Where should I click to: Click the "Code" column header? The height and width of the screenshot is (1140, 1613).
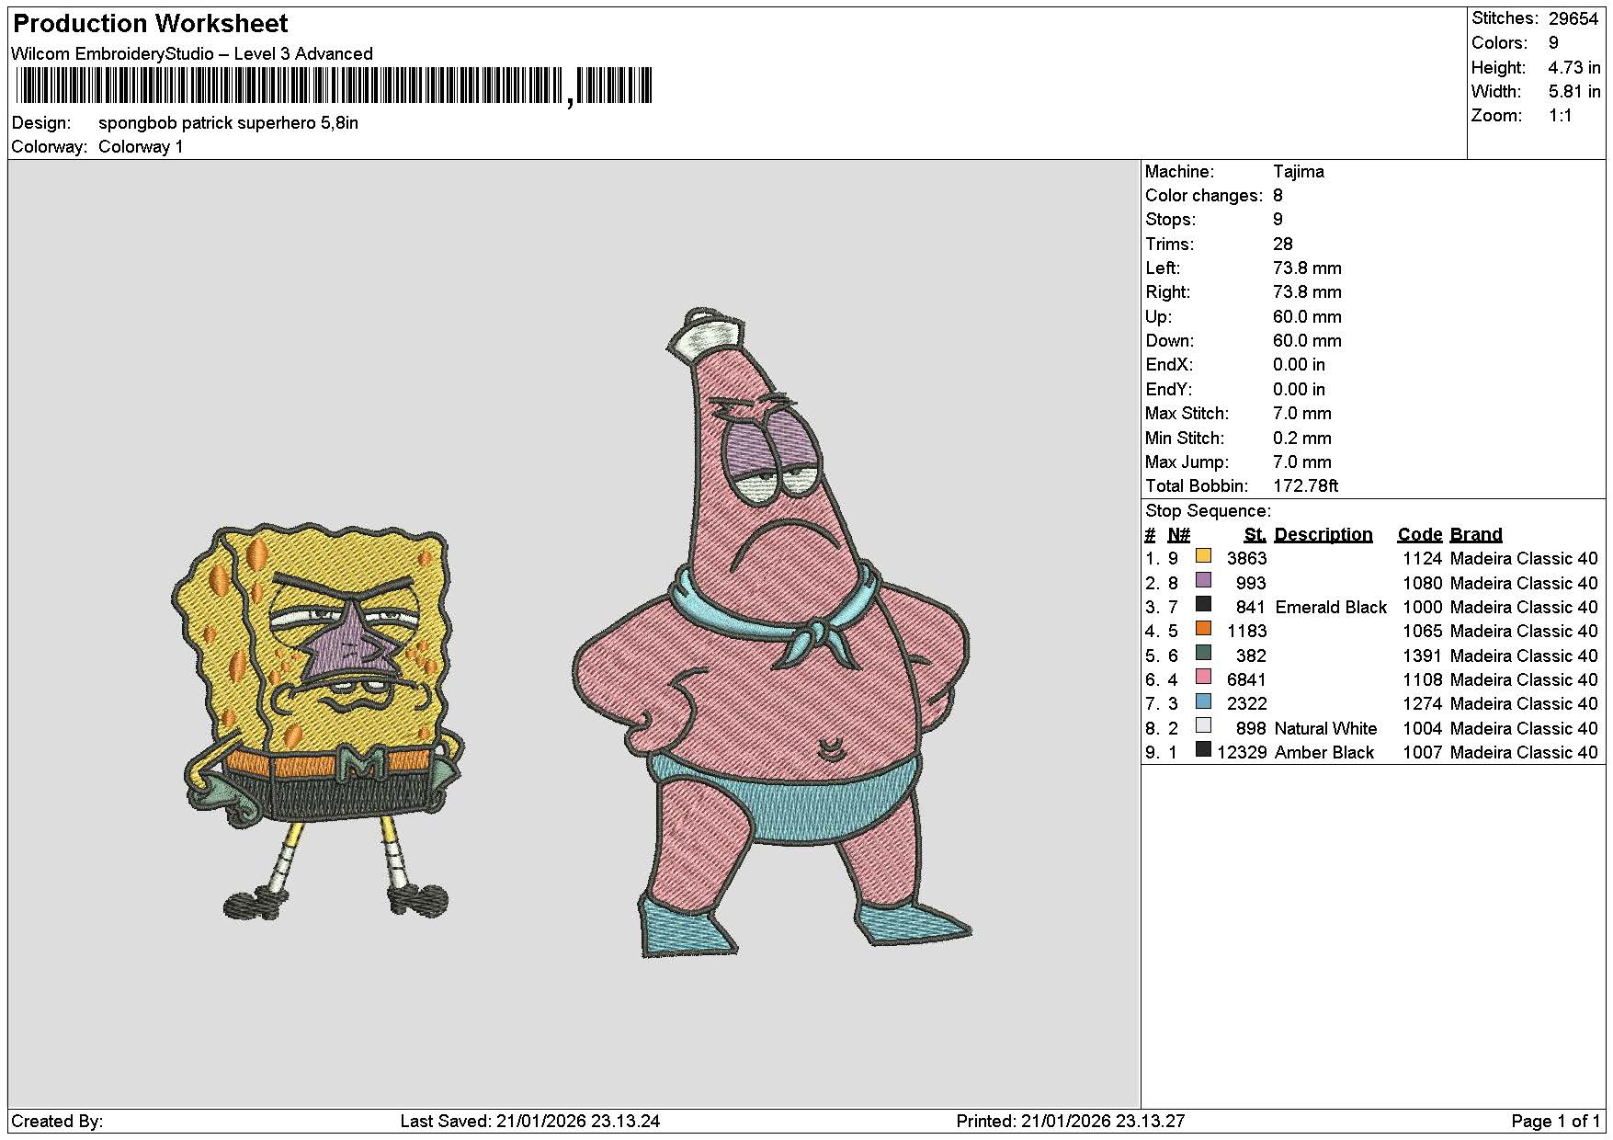coord(1420,535)
